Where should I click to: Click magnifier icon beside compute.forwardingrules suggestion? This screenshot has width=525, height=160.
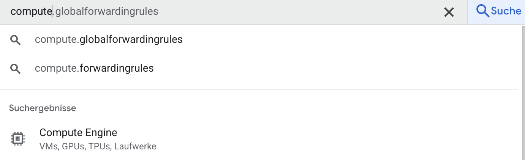15,69
